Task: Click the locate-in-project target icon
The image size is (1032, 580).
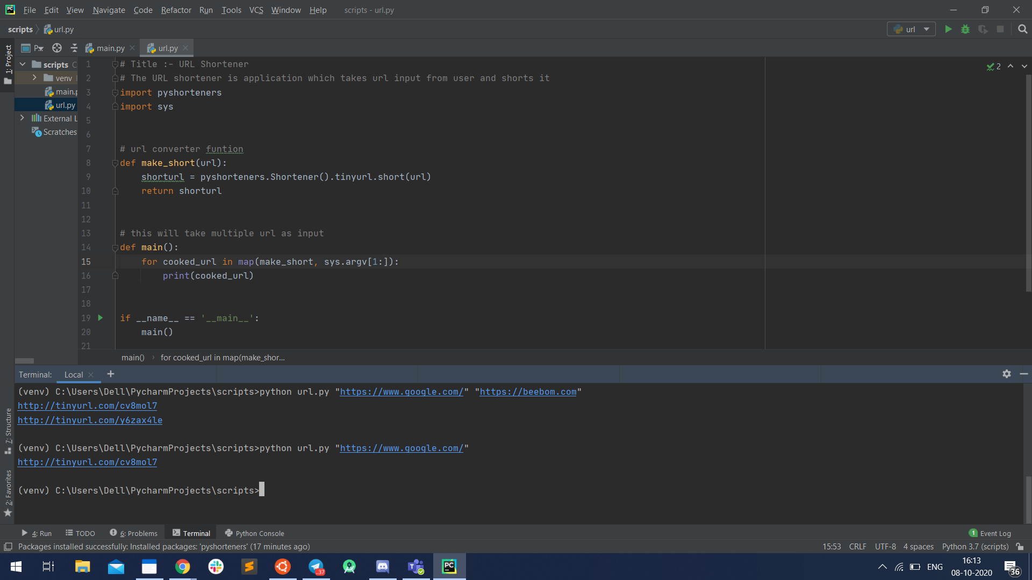Action: coord(56,48)
